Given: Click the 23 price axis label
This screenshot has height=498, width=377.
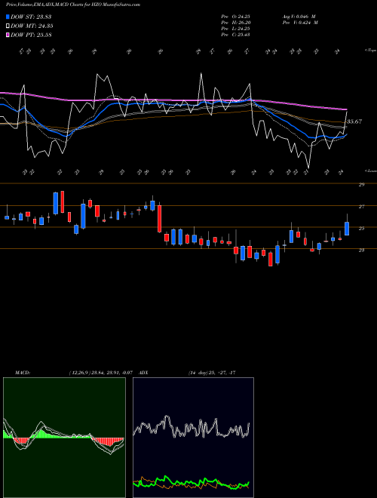Looking at the screenshot, I should tap(361, 251).
